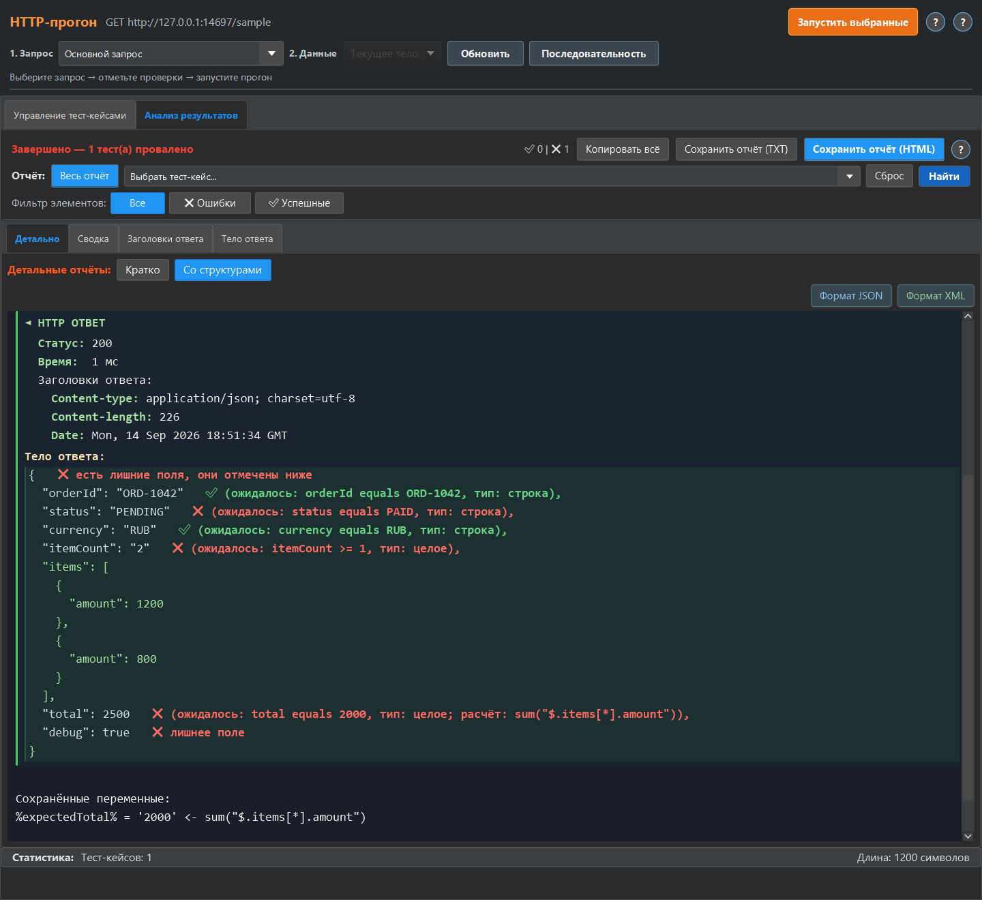Open the Текущее тело data dropdown
The image size is (982, 900).
click(x=392, y=53)
